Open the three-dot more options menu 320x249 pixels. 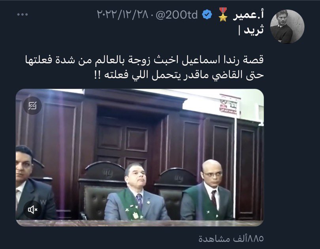click(x=23, y=15)
